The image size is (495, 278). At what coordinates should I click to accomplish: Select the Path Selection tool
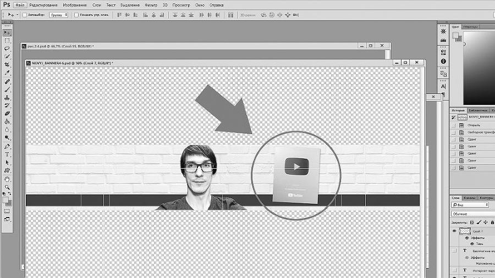[7, 163]
